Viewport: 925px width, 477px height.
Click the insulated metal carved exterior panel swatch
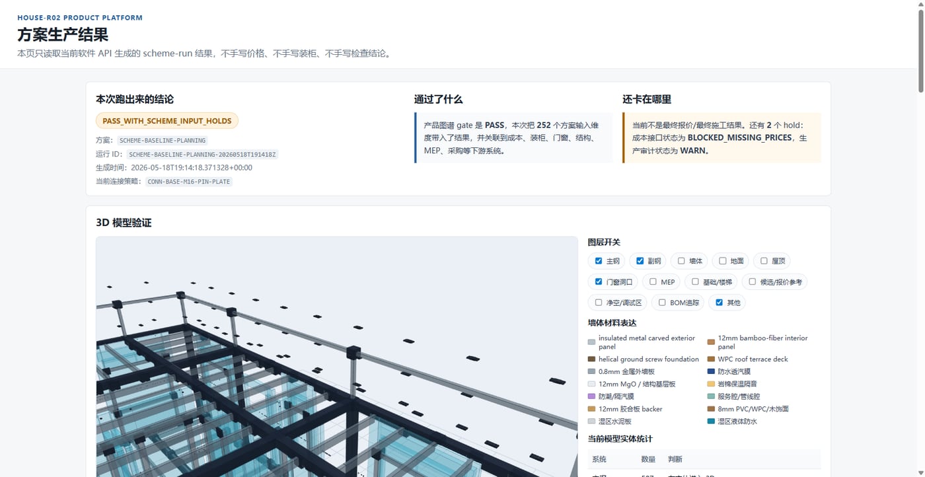pyautogui.click(x=591, y=342)
